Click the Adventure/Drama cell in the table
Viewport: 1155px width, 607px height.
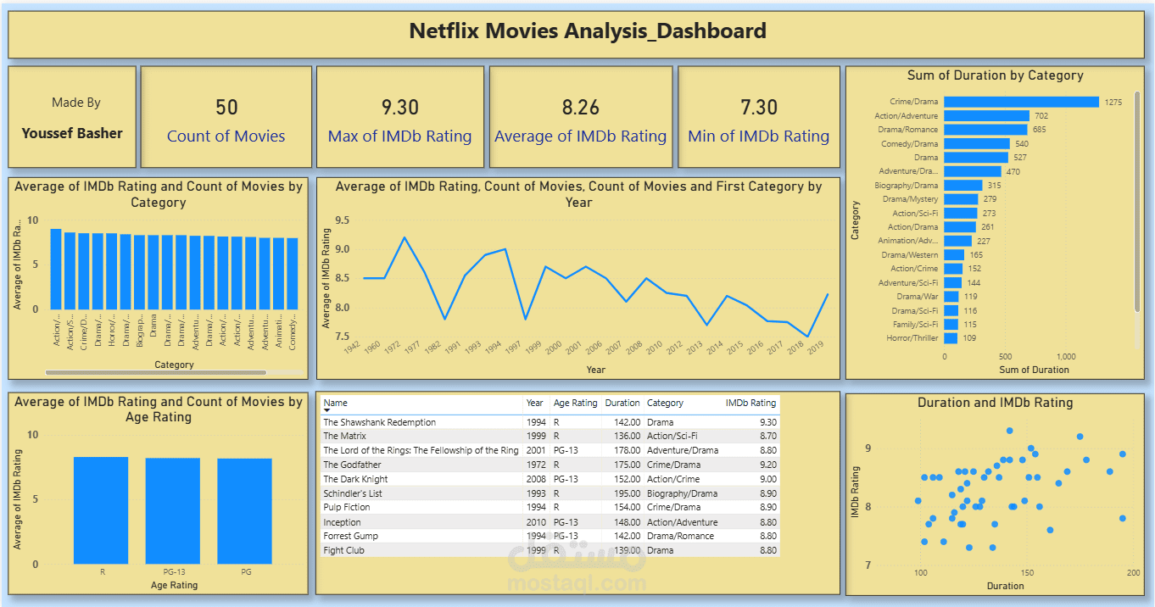tap(682, 450)
